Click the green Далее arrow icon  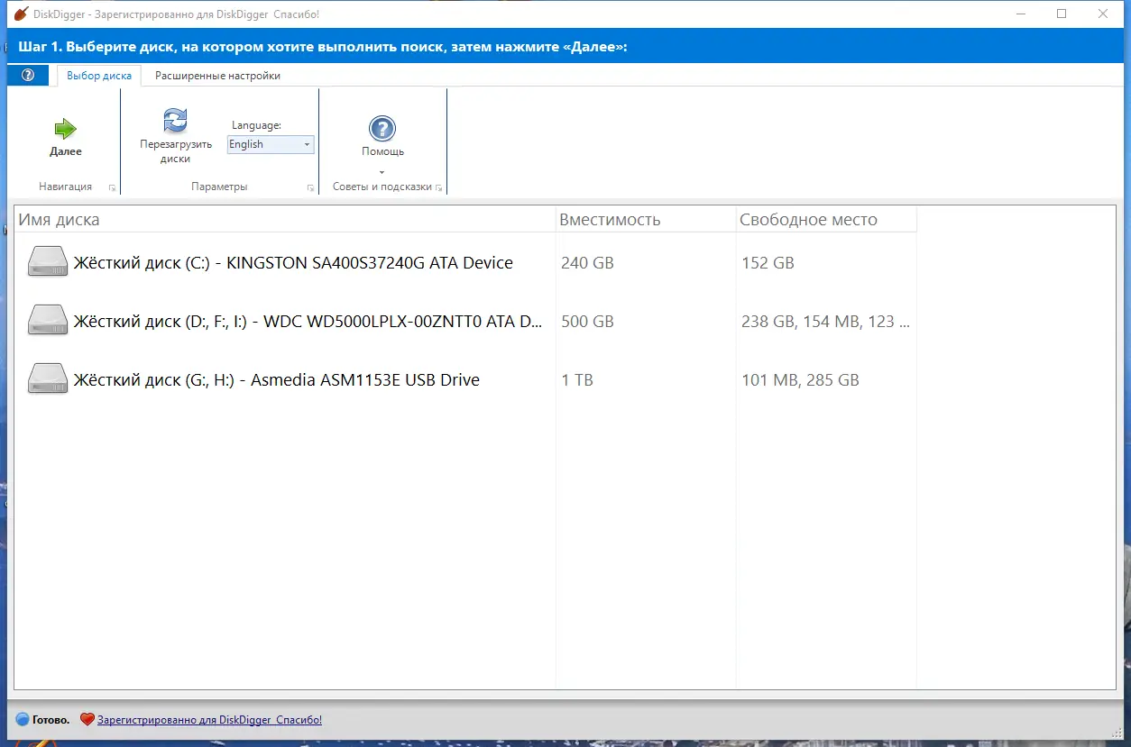64,127
